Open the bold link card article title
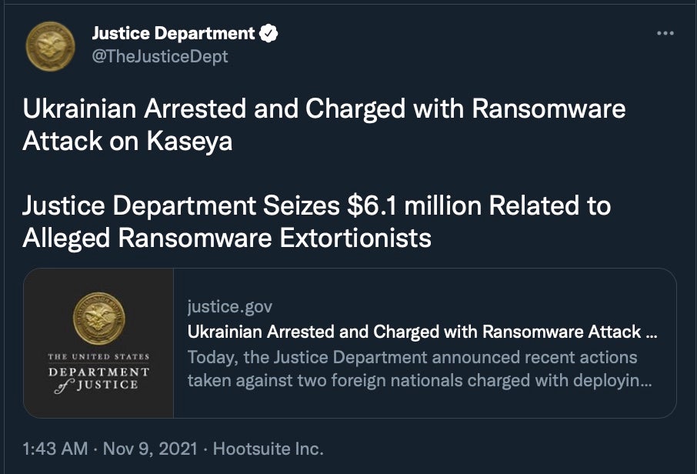 coord(422,332)
